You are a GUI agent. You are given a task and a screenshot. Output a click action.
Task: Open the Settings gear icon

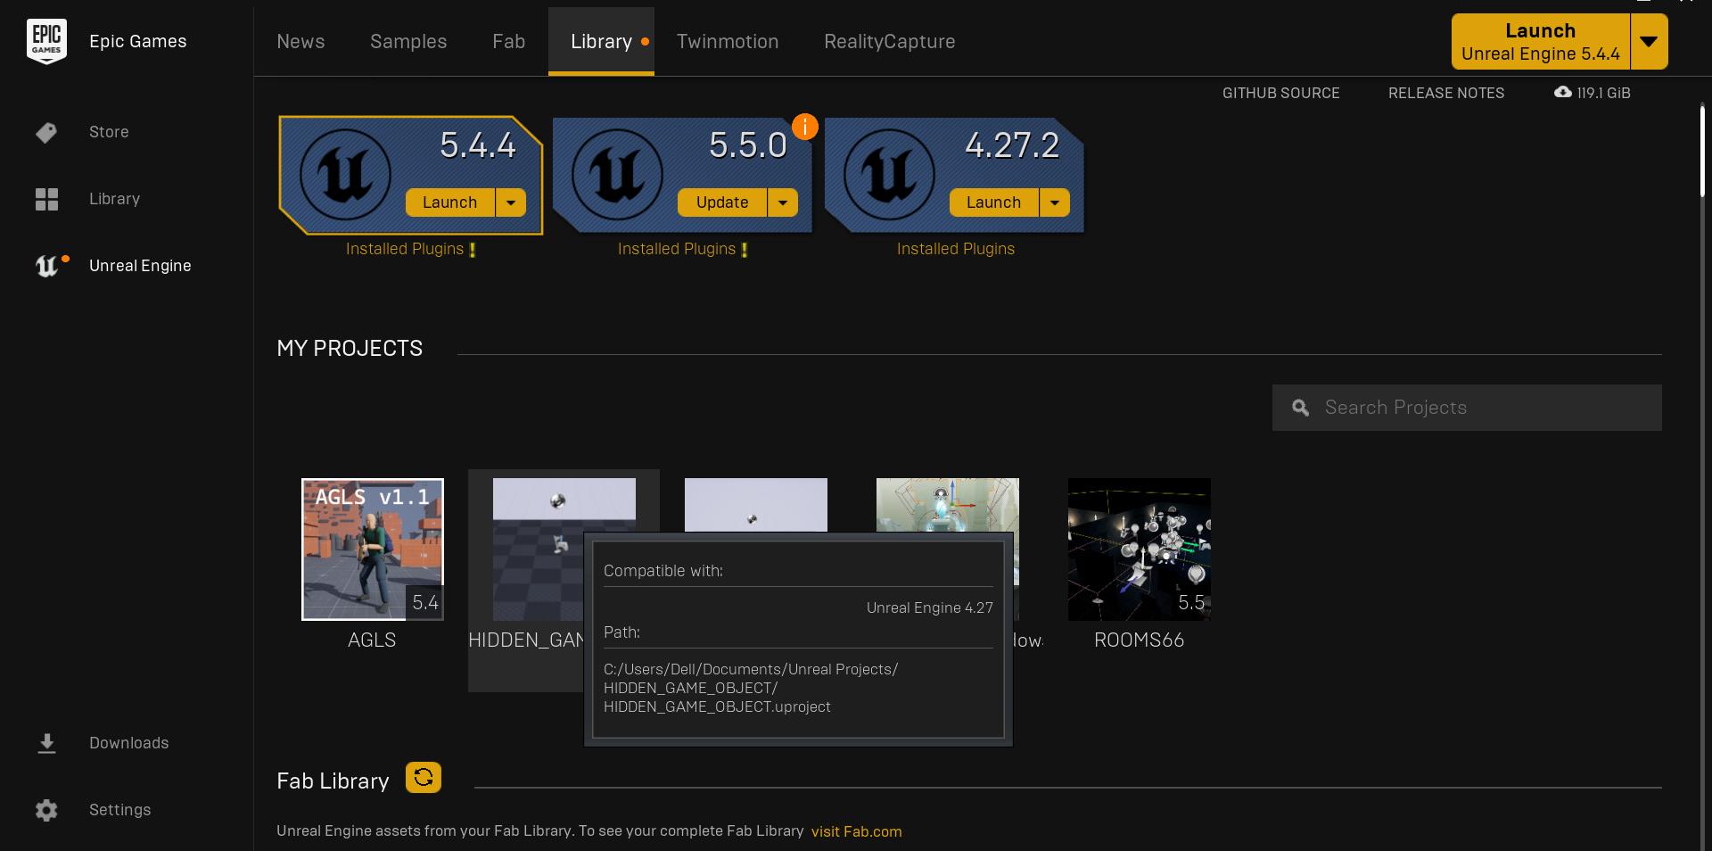(x=46, y=810)
